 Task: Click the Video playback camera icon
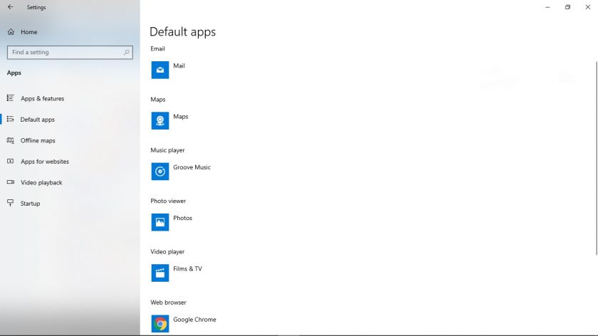10,182
